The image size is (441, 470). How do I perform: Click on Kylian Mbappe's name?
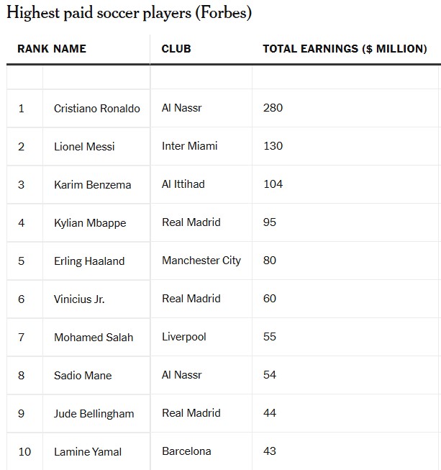pyautogui.click(x=90, y=223)
